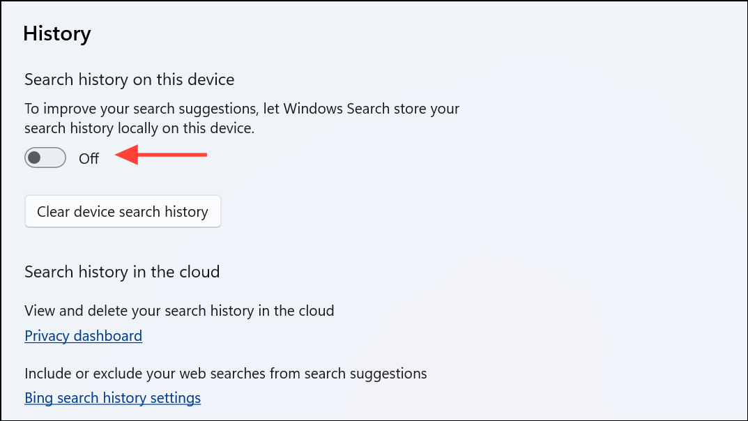Click the "Off" label beside the toggle
The height and width of the screenshot is (421, 748).
pyautogui.click(x=89, y=159)
